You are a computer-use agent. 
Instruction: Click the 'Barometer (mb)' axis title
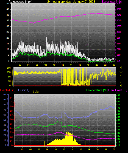pyautogui.click(x=112, y=2)
